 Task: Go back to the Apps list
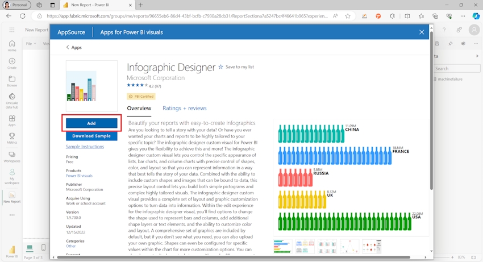pyautogui.click(x=74, y=48)
